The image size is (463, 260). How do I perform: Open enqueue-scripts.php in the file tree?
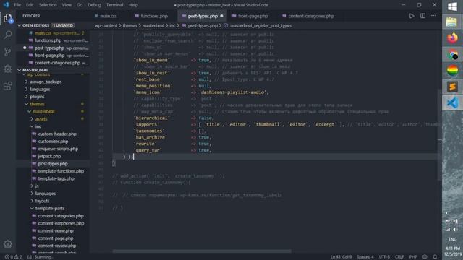[x=58, y=149]
